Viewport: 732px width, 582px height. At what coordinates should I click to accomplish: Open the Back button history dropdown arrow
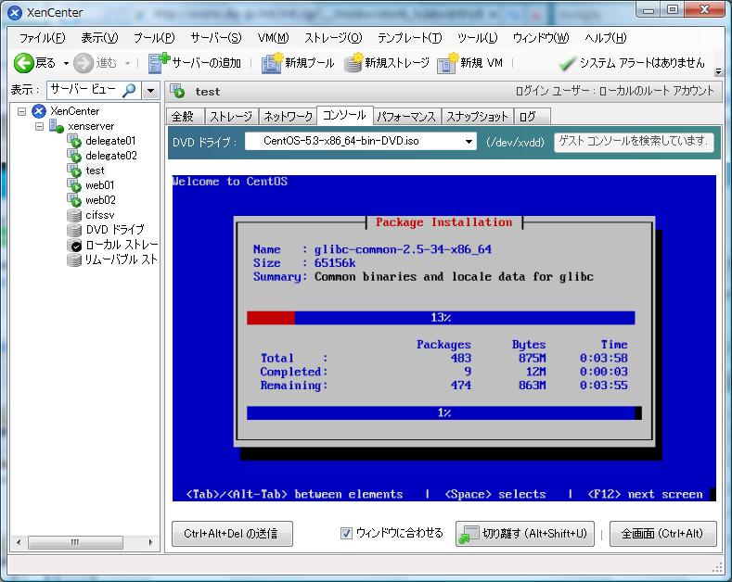pos(66,63)
